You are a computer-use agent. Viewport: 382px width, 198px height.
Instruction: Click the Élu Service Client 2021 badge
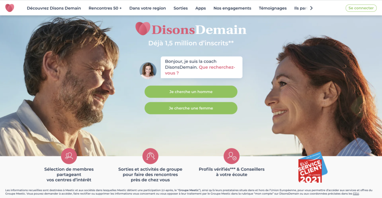coord(313,168)
